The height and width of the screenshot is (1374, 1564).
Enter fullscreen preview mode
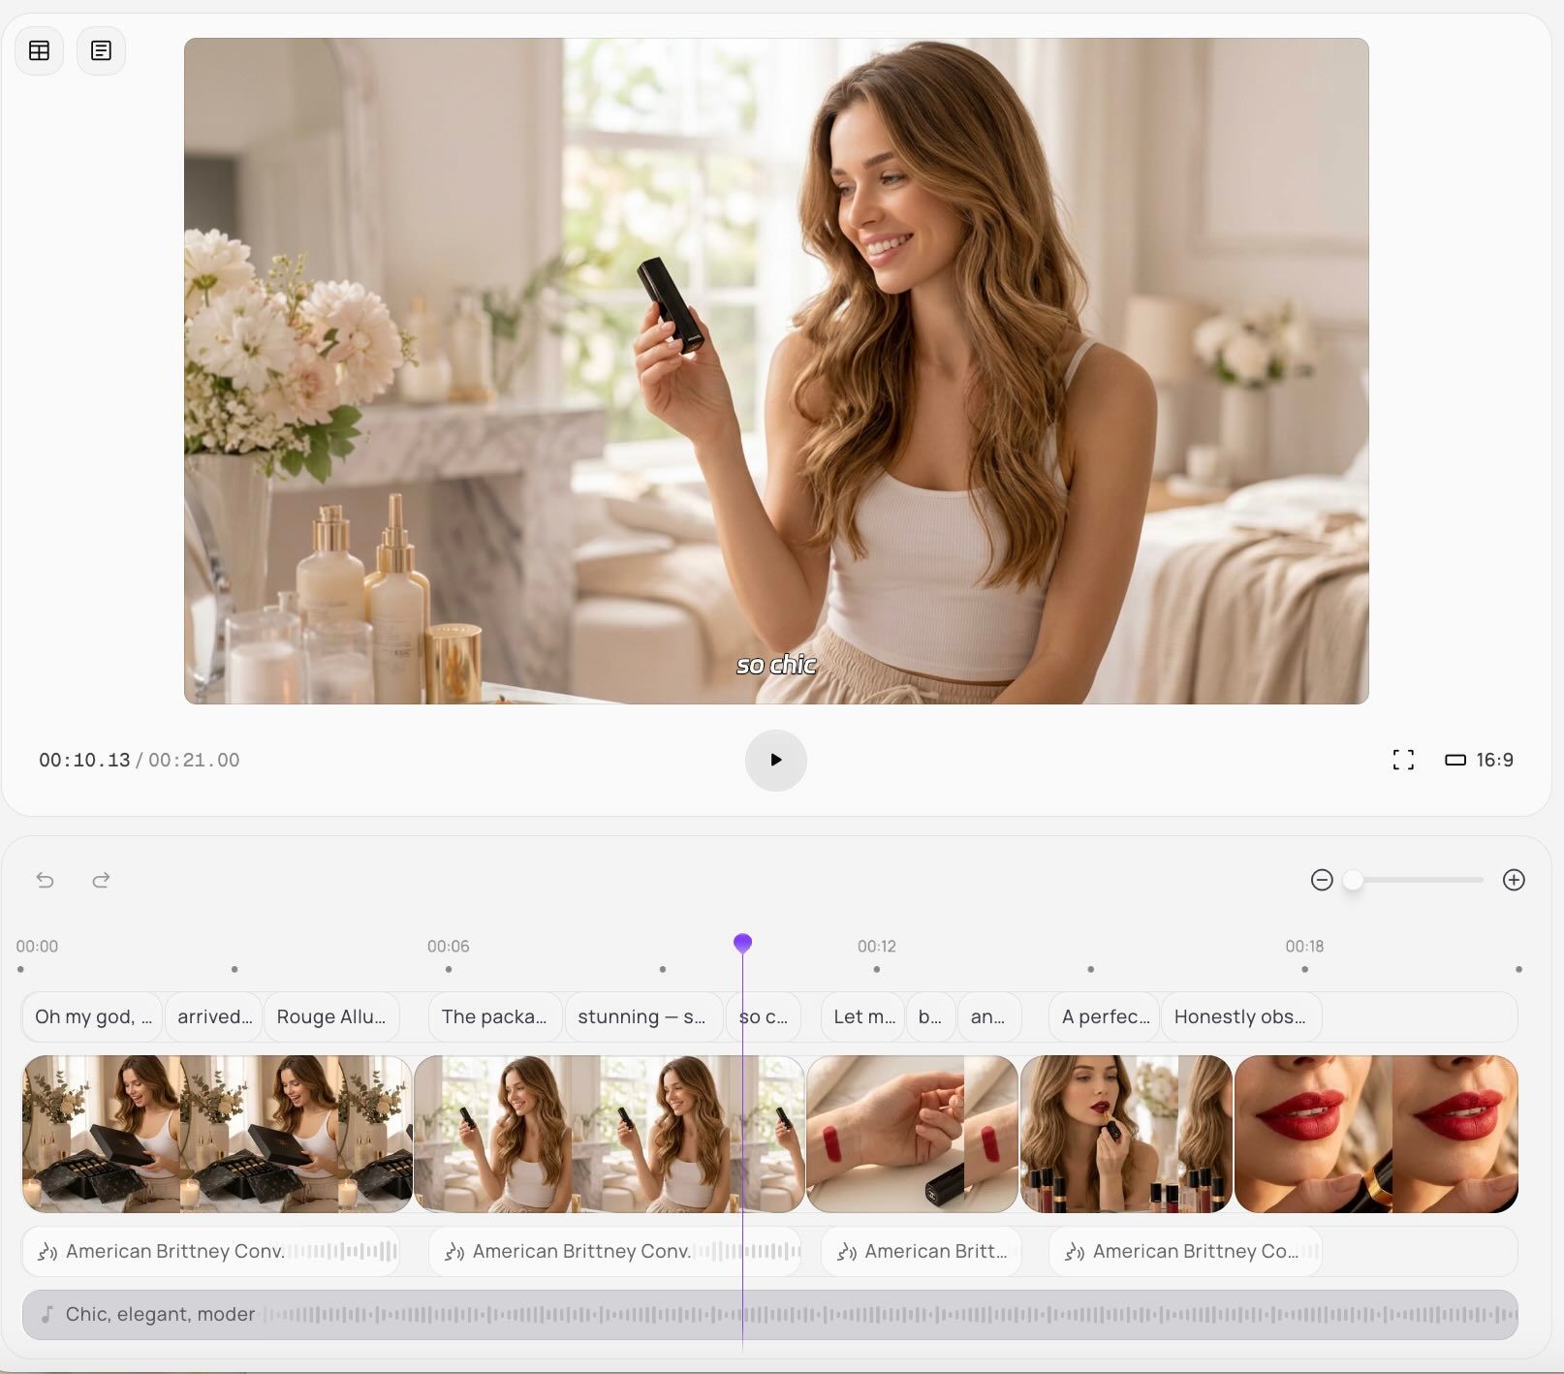pyautogui.click(x=1402, y=760)
